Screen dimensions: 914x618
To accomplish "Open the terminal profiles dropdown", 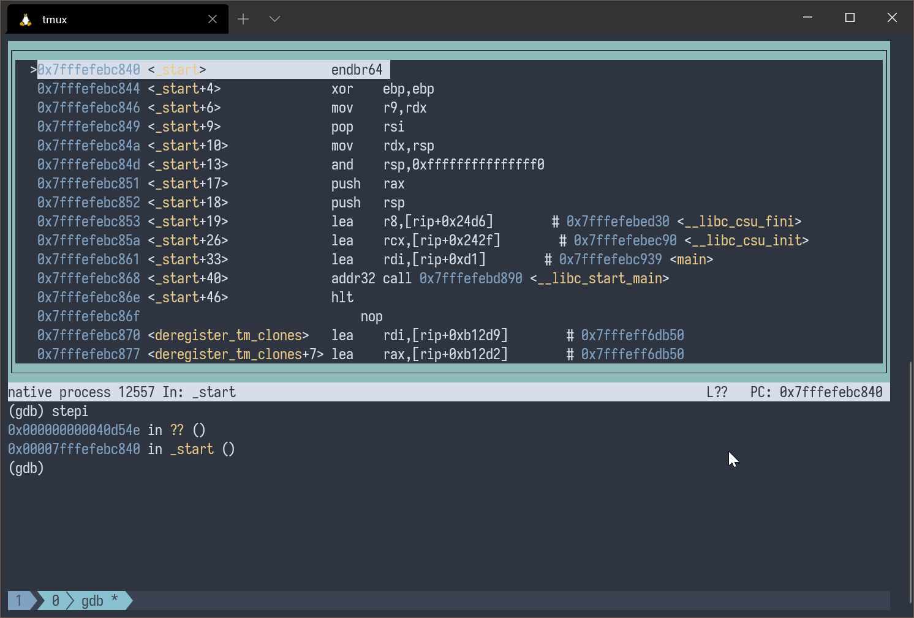I will [274, 20].
